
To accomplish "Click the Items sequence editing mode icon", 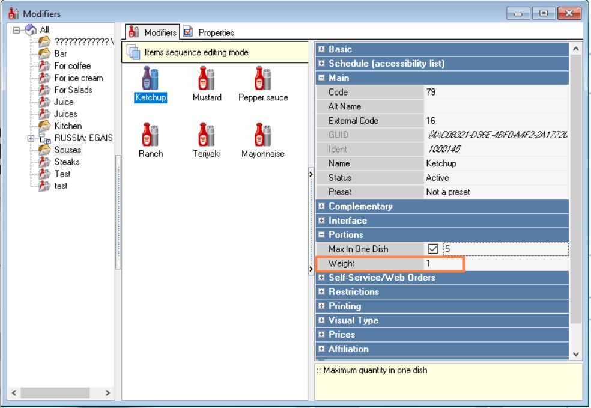I will tap(133, 52).
